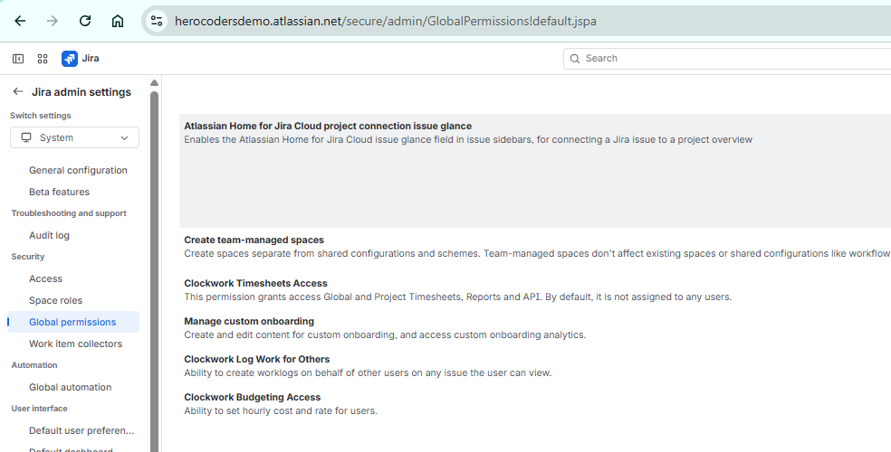The width and height of the screenshot is (891, 452).
Task: Click the address bar URL
Action: click(x=385, y=22)
